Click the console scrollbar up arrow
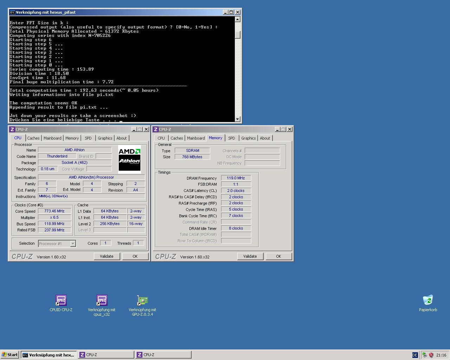Image resolution: width=450 pixels, height=360 pixels. [x=238, y=19]
